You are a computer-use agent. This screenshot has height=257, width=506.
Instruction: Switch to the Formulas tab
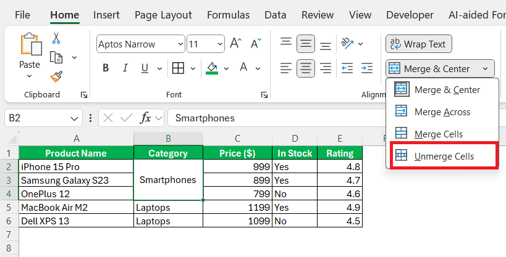228,15
